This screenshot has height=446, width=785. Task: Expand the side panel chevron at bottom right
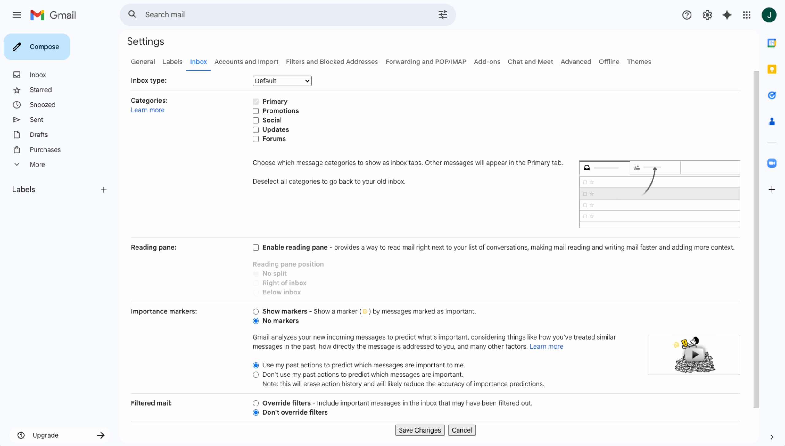pyautogui.click(x=772, y=437)
